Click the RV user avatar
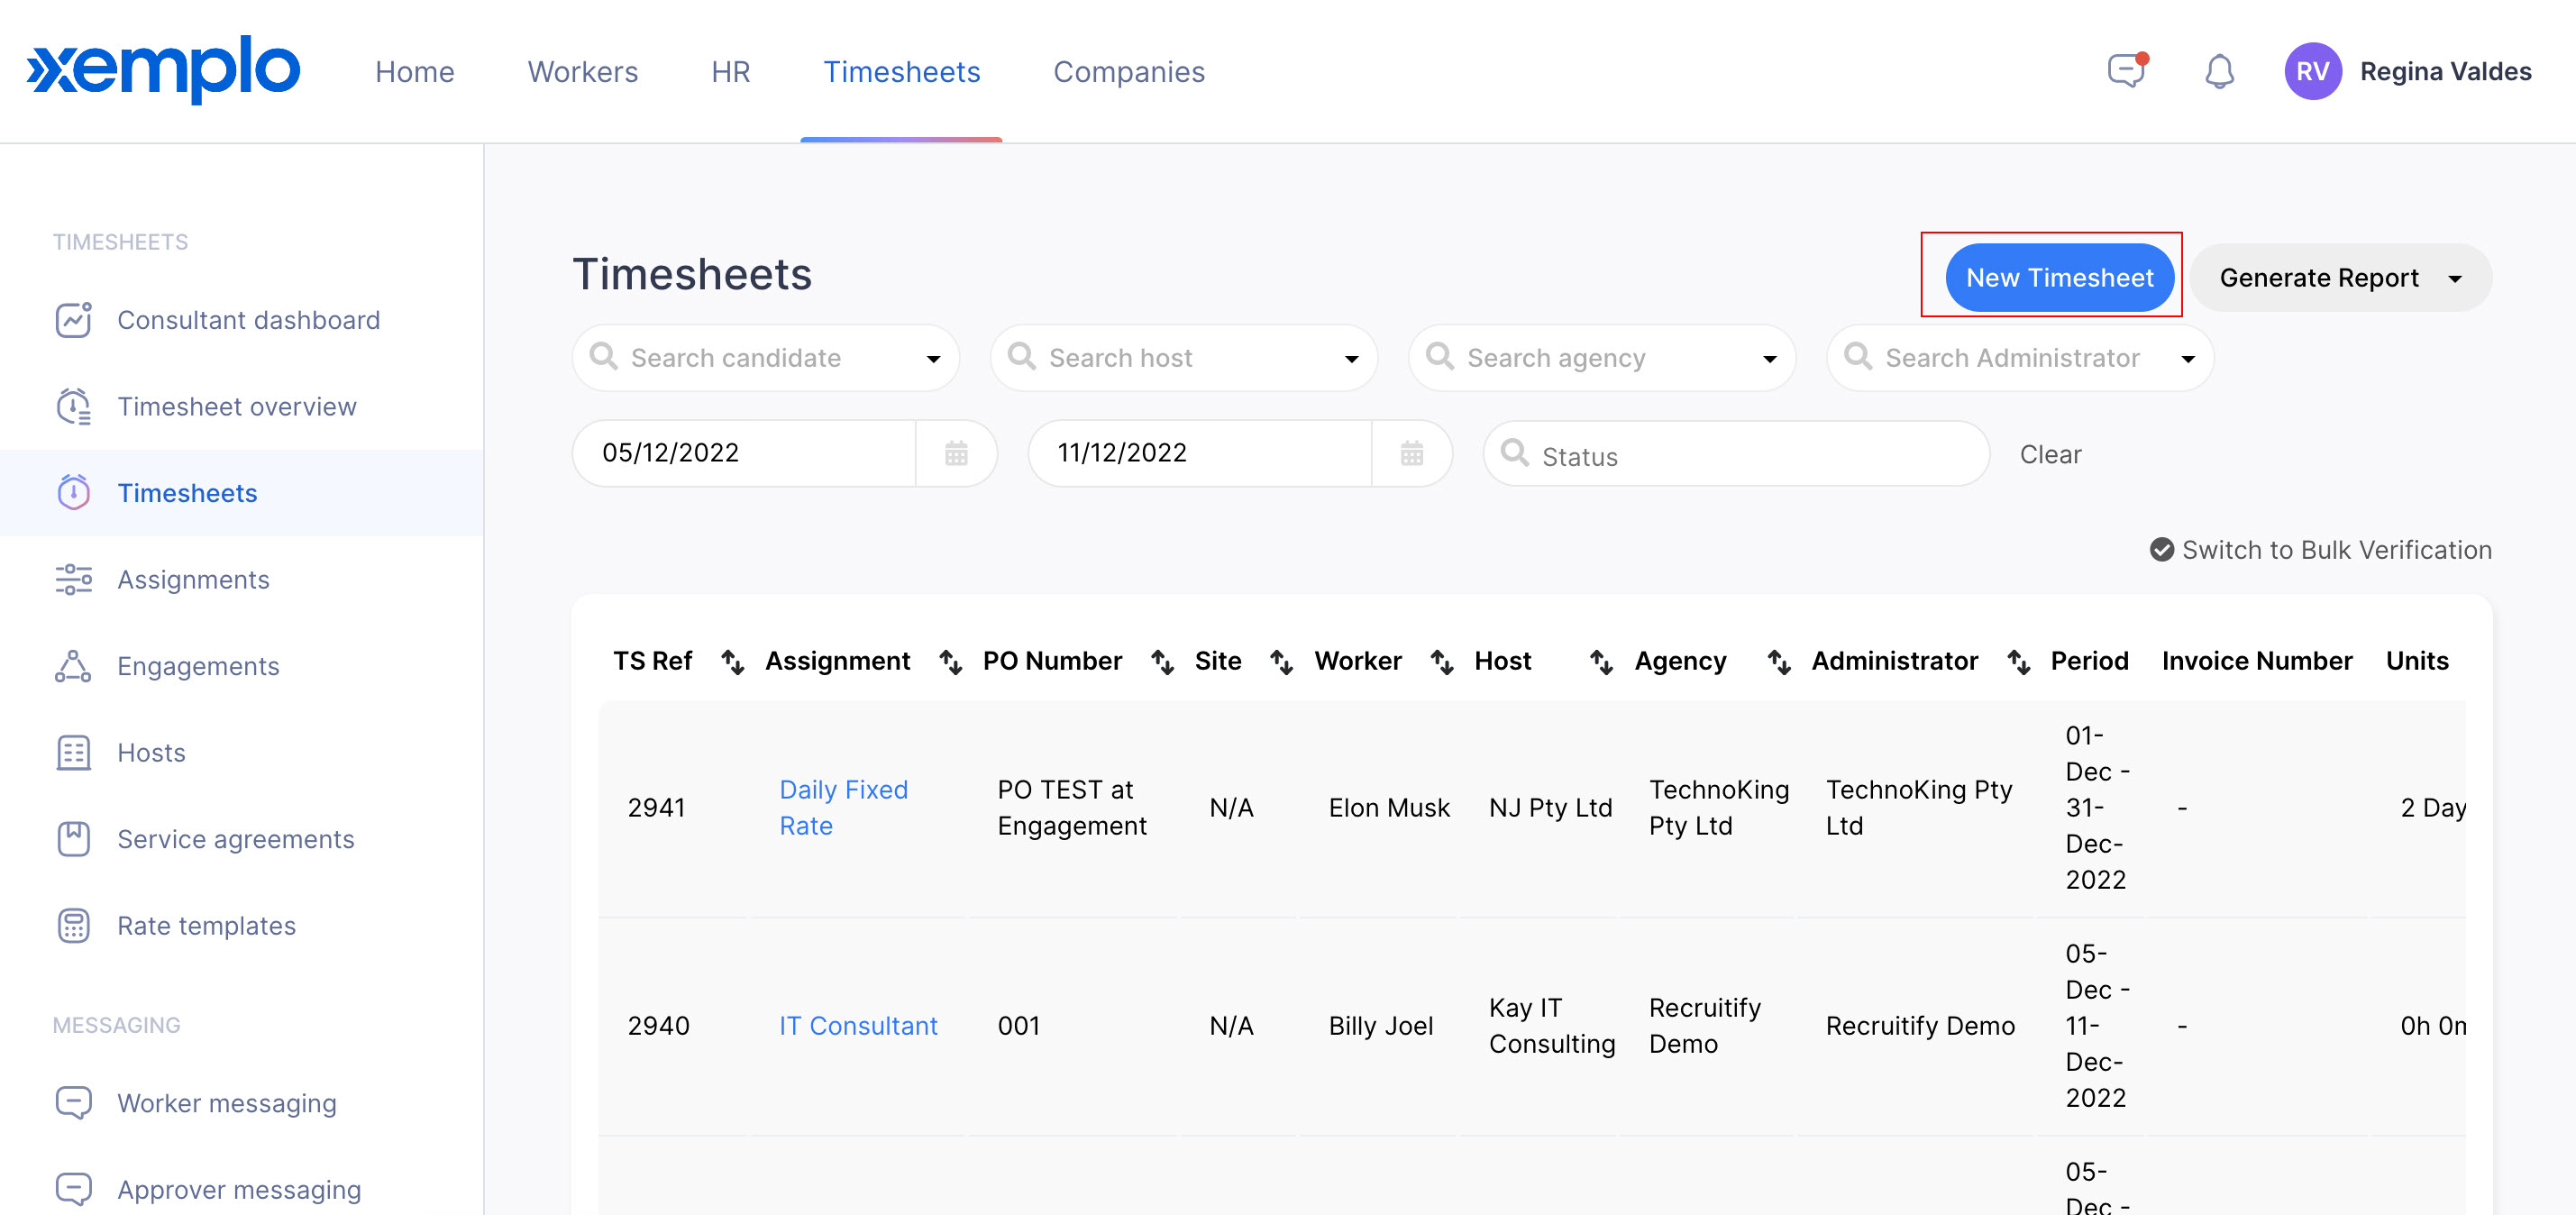Screen dimensions: 2576x1215 2312,72
